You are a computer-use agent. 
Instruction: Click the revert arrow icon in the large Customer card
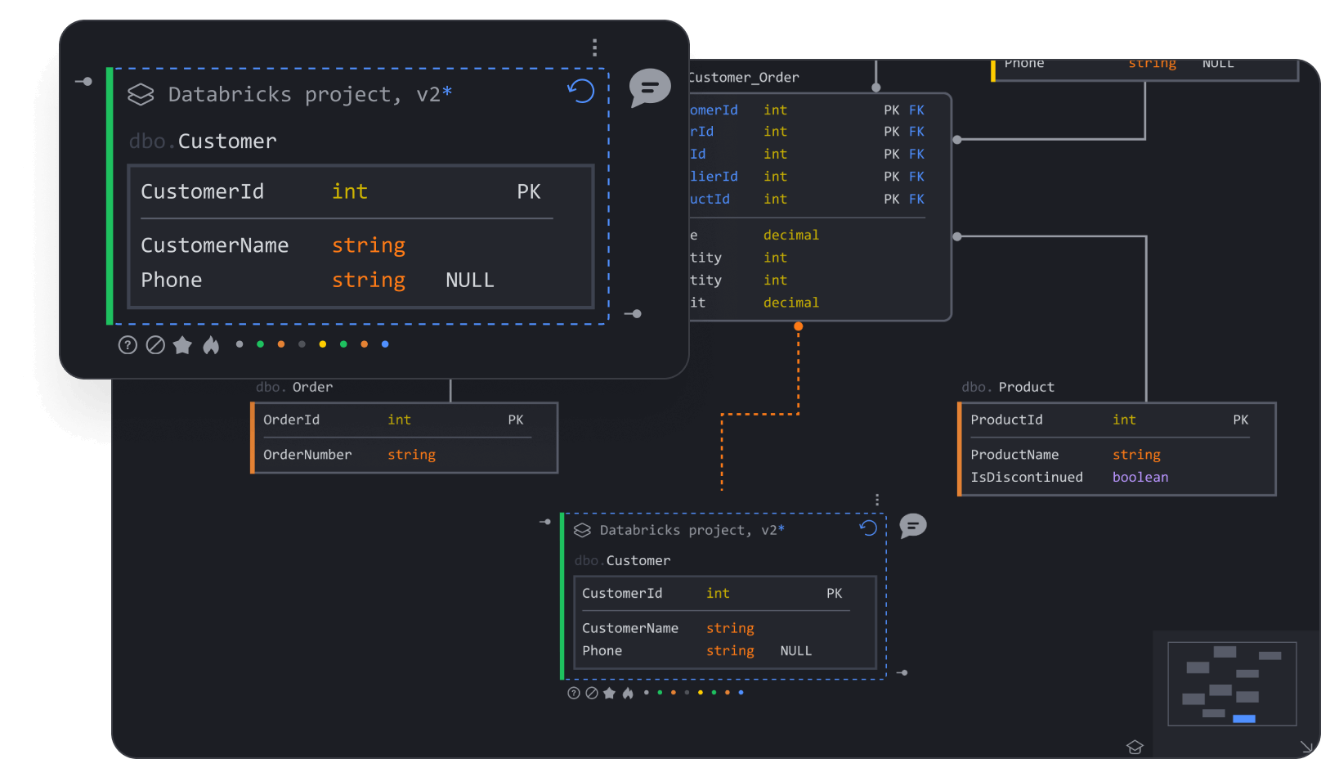point(581,91)
